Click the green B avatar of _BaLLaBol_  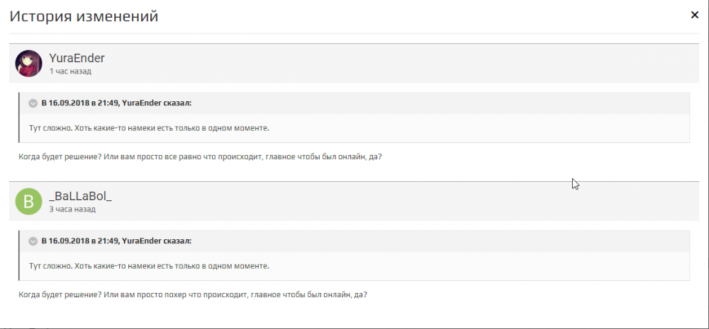pos(28,201)
